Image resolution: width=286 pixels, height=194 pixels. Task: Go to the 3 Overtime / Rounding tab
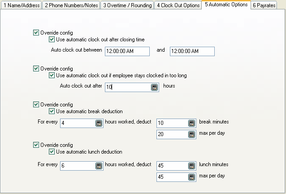click(x=127, y=5)
